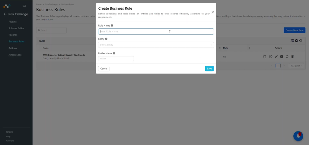Switch to grid view icon

click(x=292, y=41)
